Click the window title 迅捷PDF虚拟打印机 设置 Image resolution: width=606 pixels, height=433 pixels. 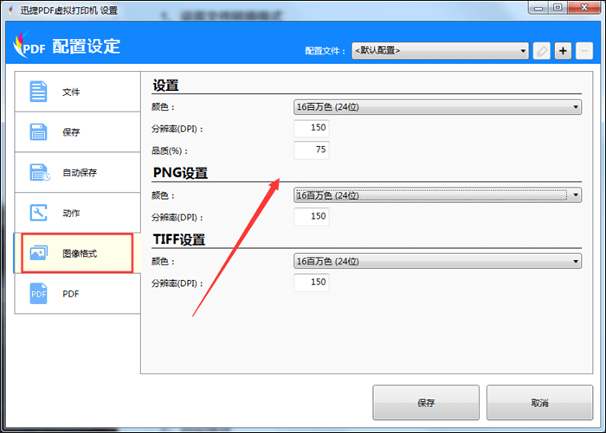(x=68, y=10)
